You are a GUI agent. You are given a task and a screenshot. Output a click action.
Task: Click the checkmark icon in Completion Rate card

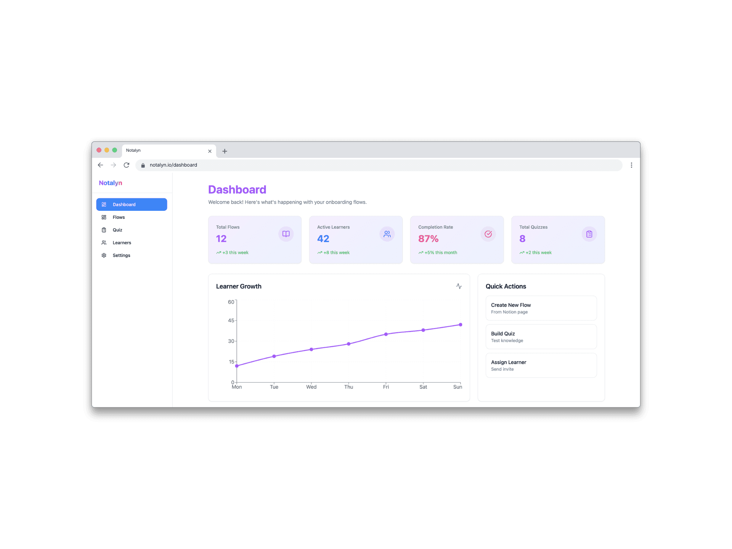point(488,234)
